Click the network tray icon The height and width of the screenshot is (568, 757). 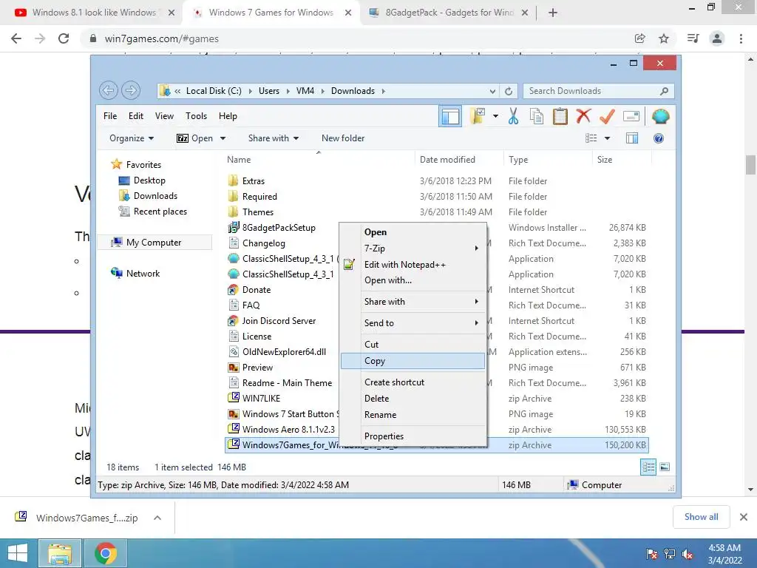click(x=670, y=554)
